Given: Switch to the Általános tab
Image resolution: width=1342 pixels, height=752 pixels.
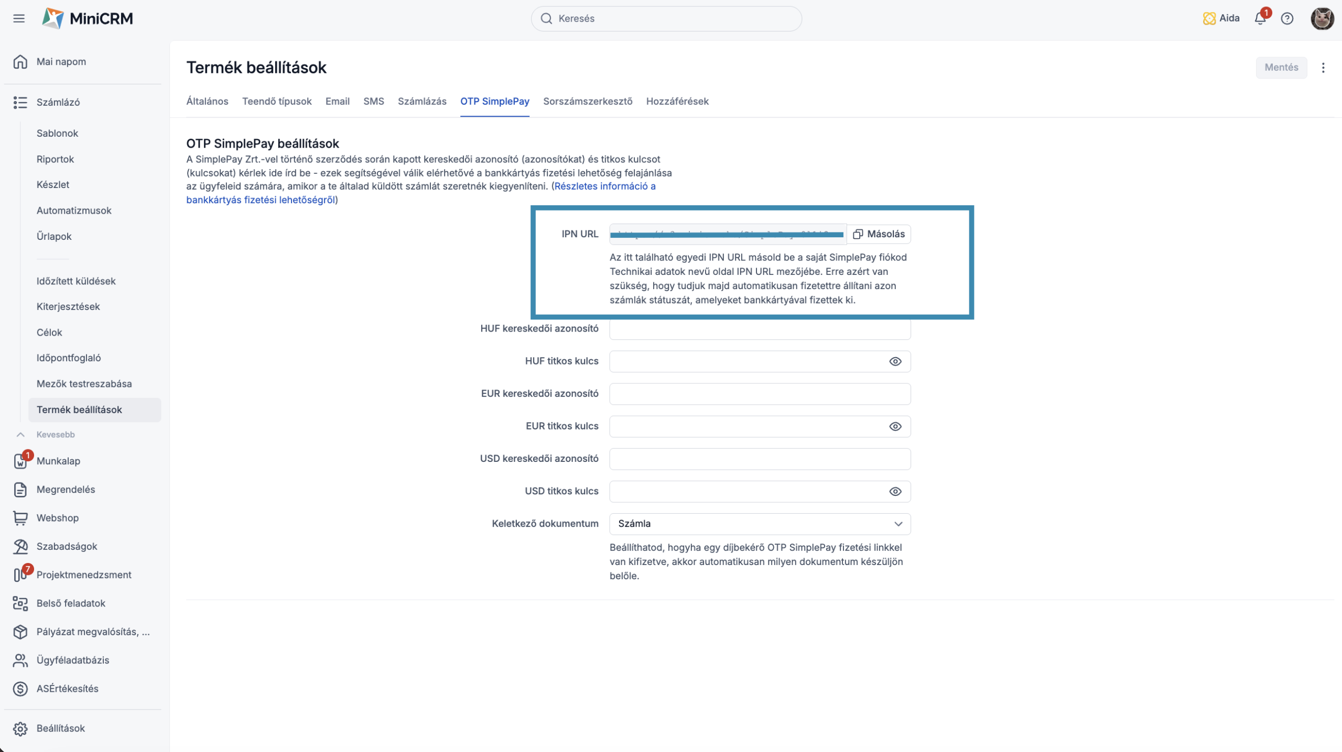Looking at the screenshot, I should (207, 101).
